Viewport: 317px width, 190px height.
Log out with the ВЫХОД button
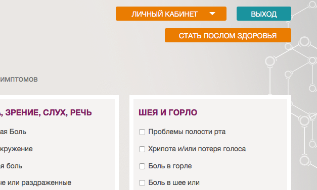[264, 14]
